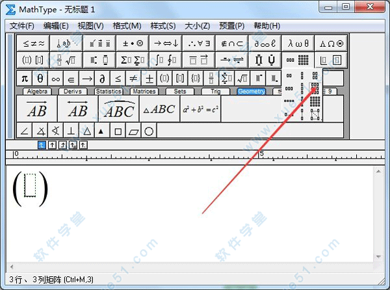Click the vertical scrollbar down arrow
Screen dimensions: 390x290
click(x=378, y=257)
